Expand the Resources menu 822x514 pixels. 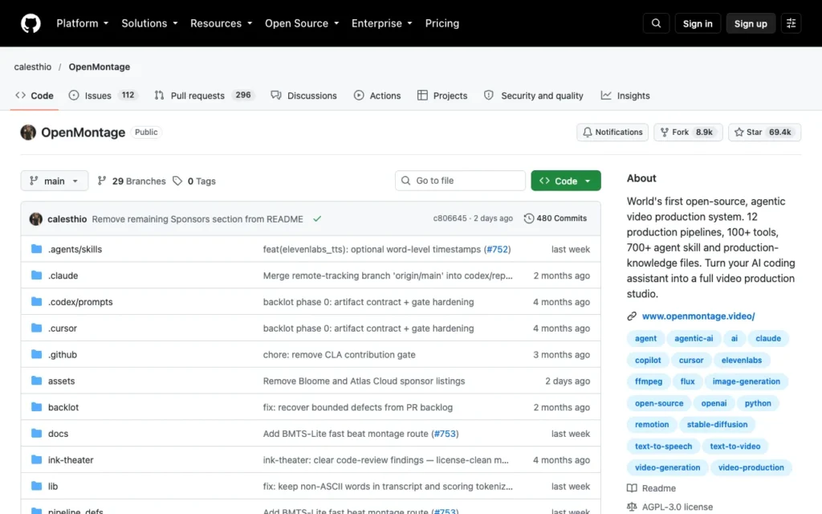tap(222, 23)
